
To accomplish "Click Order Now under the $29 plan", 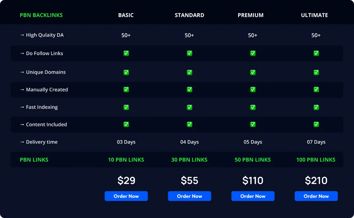I will (x=126, y=196).
